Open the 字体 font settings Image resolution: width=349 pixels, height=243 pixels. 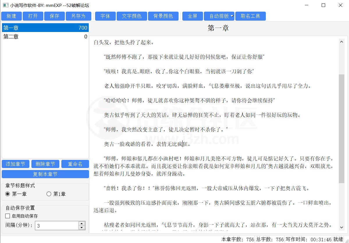click(x=105, y=16)
